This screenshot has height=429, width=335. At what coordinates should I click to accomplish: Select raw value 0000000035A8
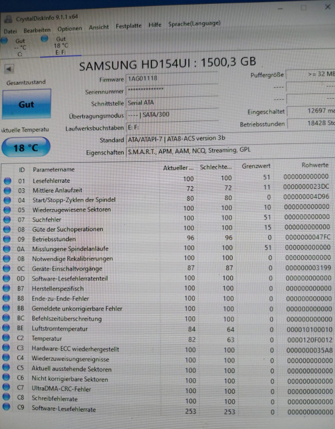pos(309,350)
